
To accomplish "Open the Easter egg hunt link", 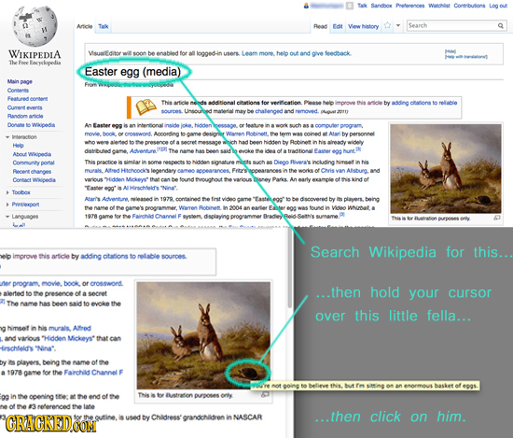I will (335, 151).
